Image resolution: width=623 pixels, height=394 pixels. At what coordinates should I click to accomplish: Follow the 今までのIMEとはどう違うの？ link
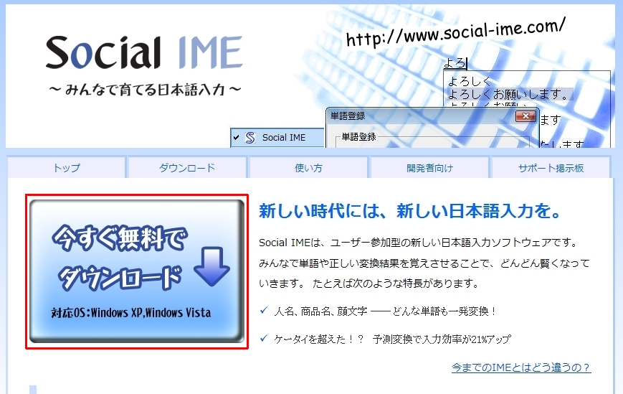[x=521, y=367]
